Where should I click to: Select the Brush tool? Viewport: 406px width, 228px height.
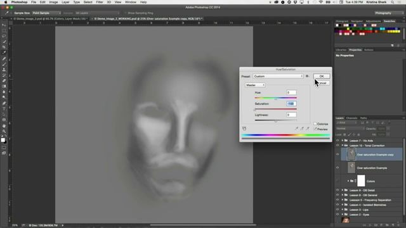(4, 64)
